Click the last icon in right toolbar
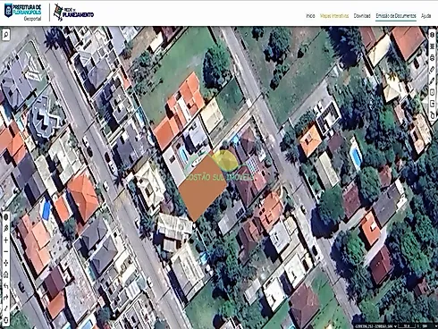438x329 pixels. point(432,115)
